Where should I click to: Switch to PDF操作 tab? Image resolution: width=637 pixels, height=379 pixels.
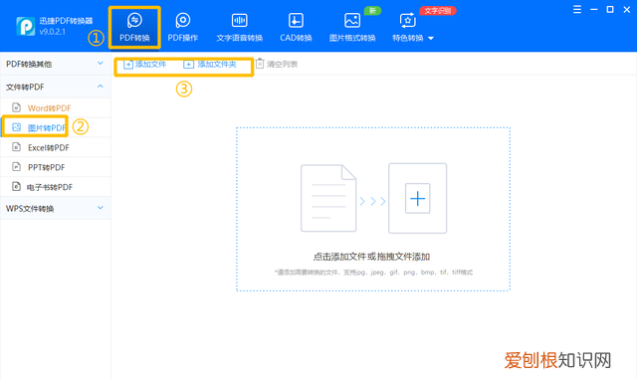coord(183,28)
